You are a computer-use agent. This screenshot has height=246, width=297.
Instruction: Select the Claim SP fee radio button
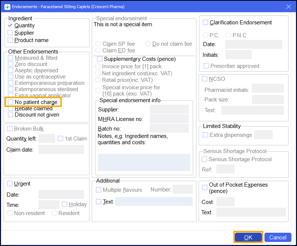coord(98,44)
